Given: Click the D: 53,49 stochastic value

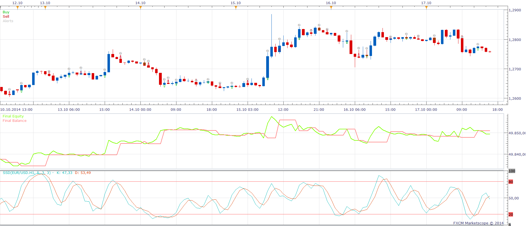Looking at the screenshot, I should point(83,173).
